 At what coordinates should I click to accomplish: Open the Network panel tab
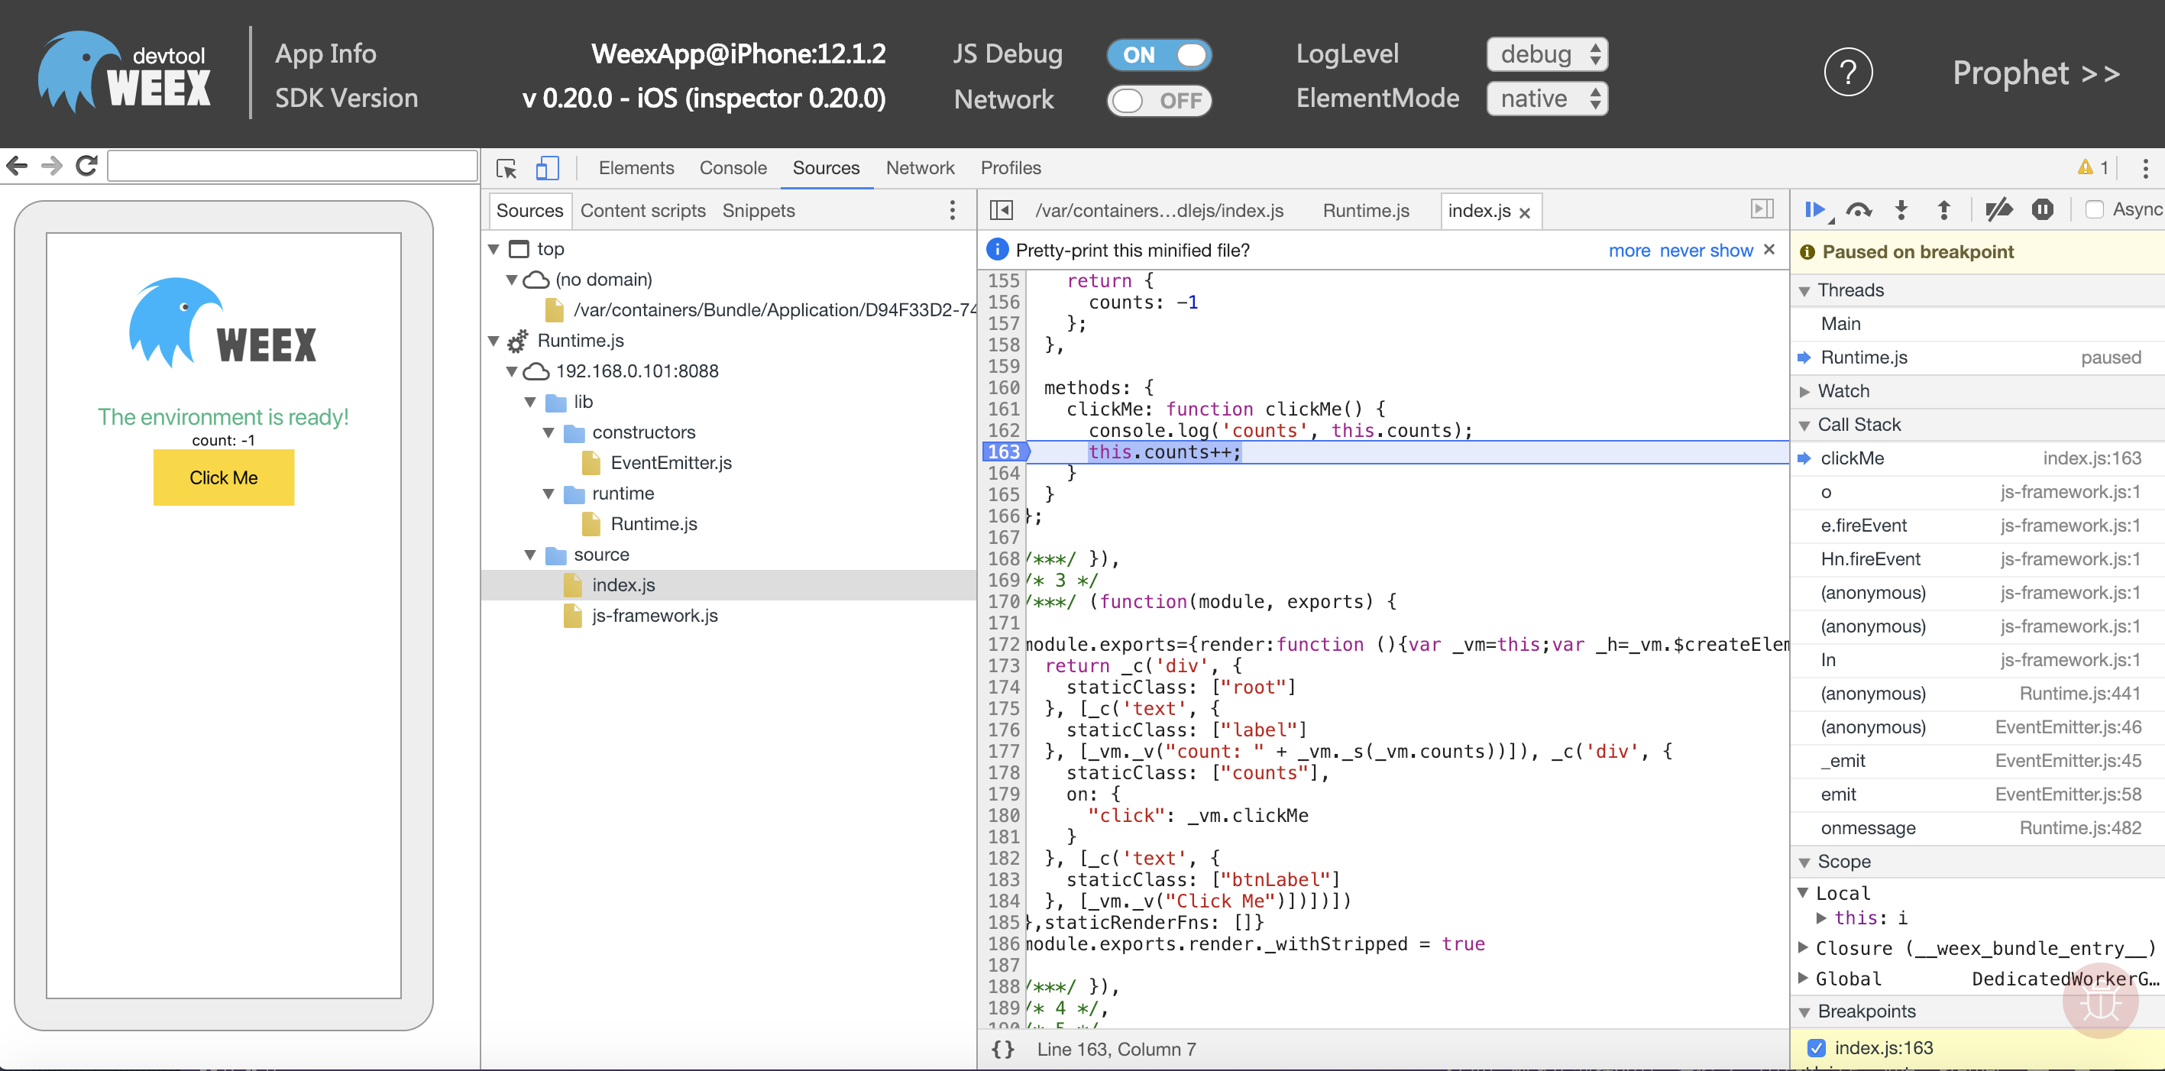click(920, 167)
